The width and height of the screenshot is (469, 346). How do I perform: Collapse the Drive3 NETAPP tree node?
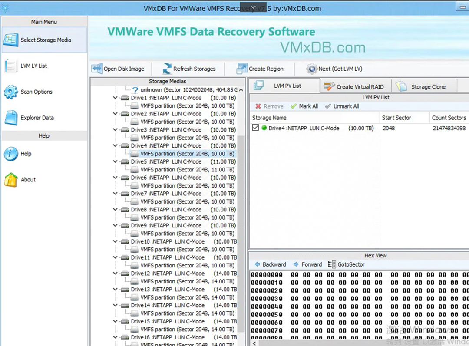[x=115, y=129]
